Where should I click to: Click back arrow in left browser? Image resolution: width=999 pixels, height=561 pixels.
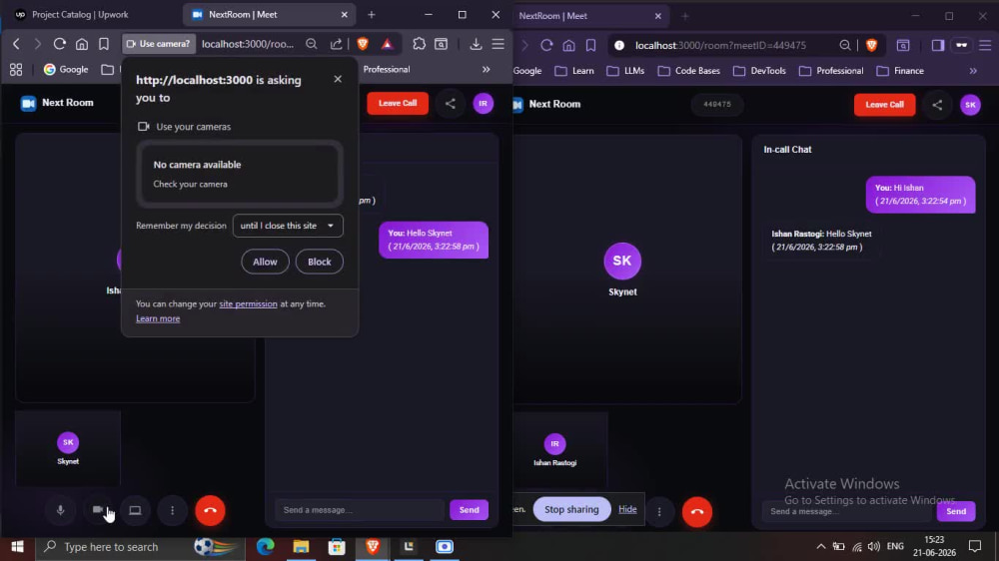point(17,44)
